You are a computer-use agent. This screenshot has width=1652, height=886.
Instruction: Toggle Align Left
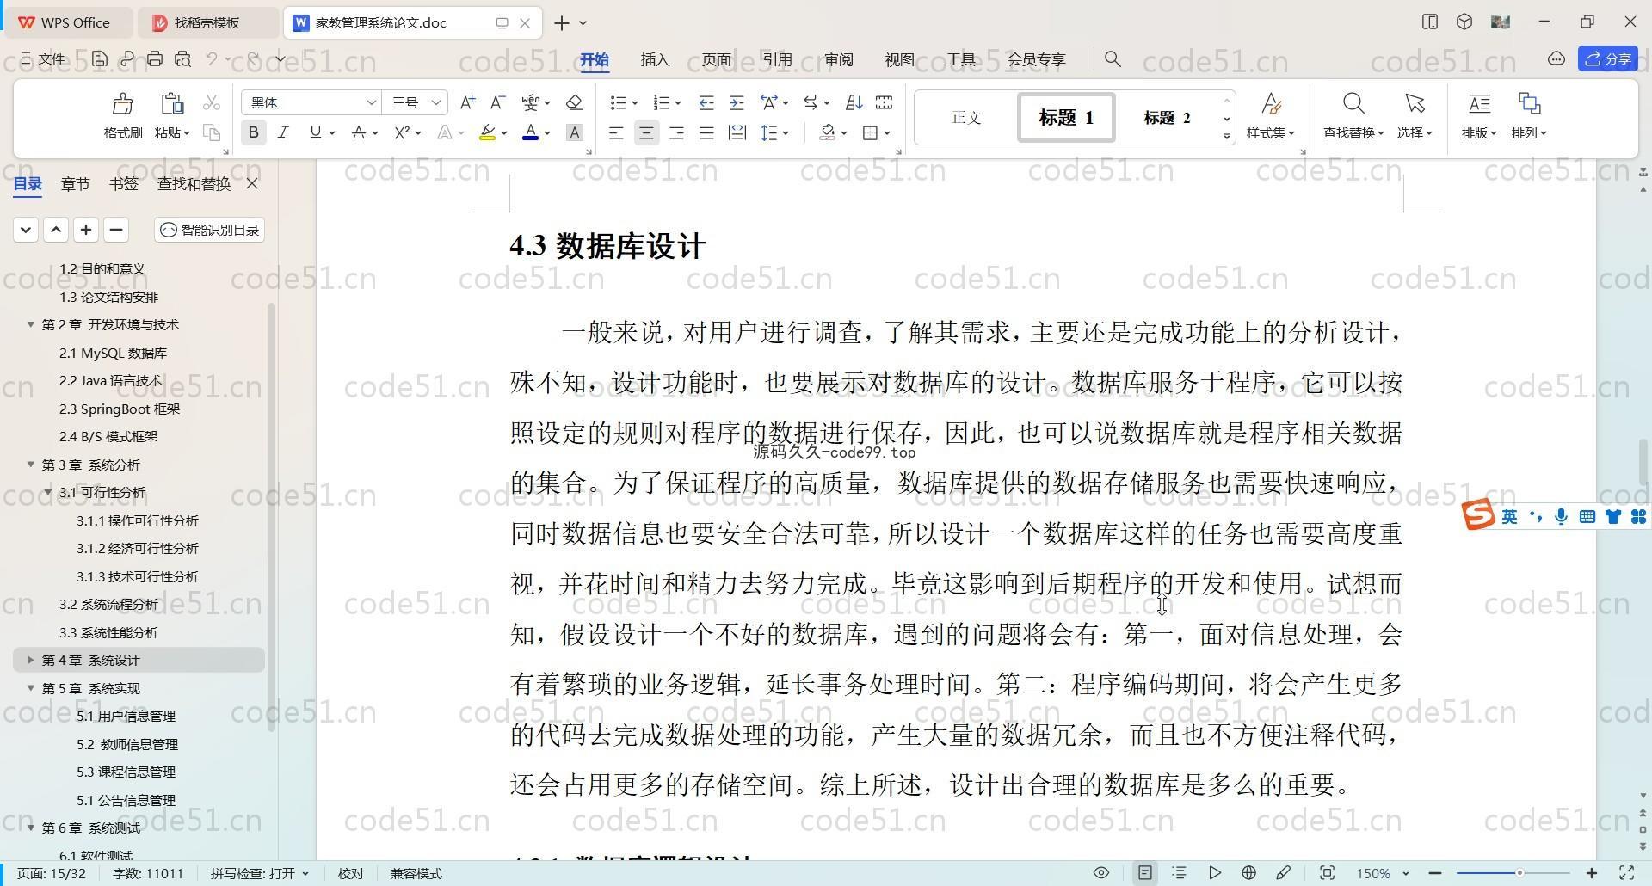point(616,132)
